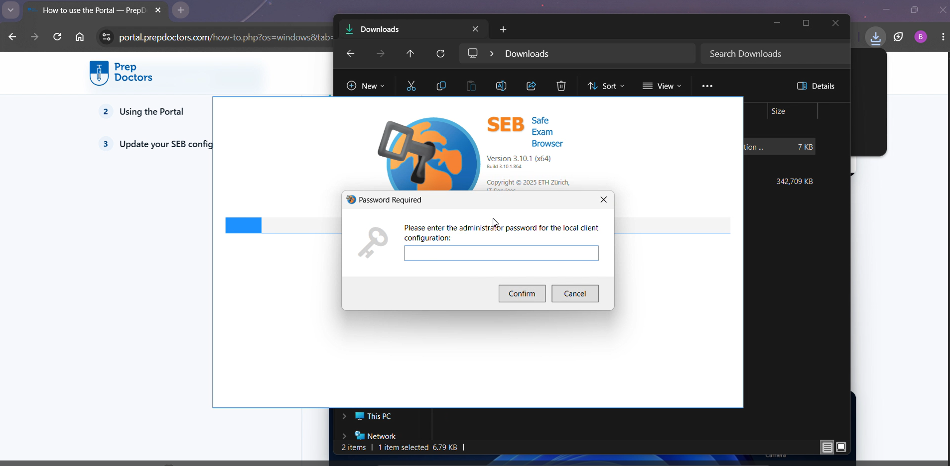
Task: Refresh the Downloads folder view
Action: [441, 54]
